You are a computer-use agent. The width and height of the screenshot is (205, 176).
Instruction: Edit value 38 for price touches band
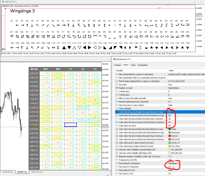[x=186, y=116]
